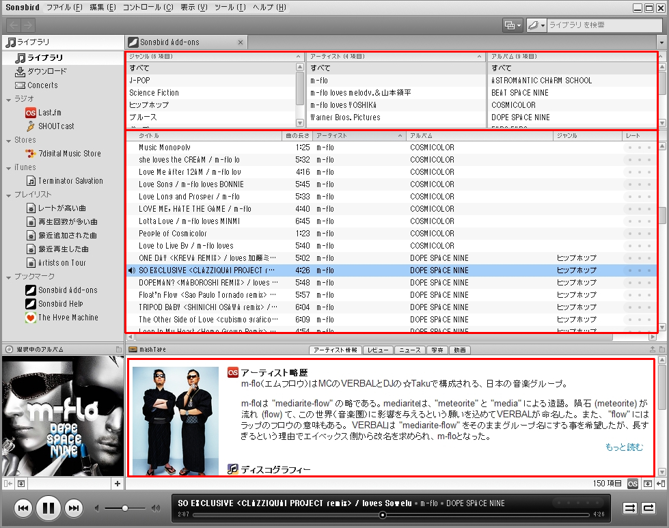Viewport: 669px width, 528px height.
Task: Rate the Music Monopoly track
Action: [x=639, y=148]
